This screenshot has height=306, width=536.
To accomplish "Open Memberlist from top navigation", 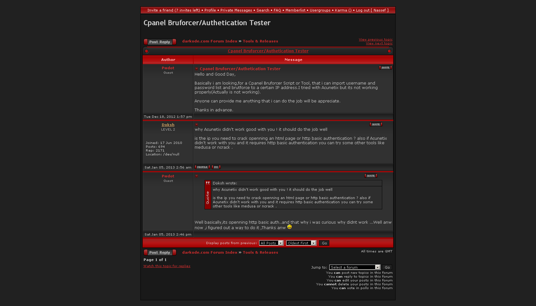I will point(295,10).
